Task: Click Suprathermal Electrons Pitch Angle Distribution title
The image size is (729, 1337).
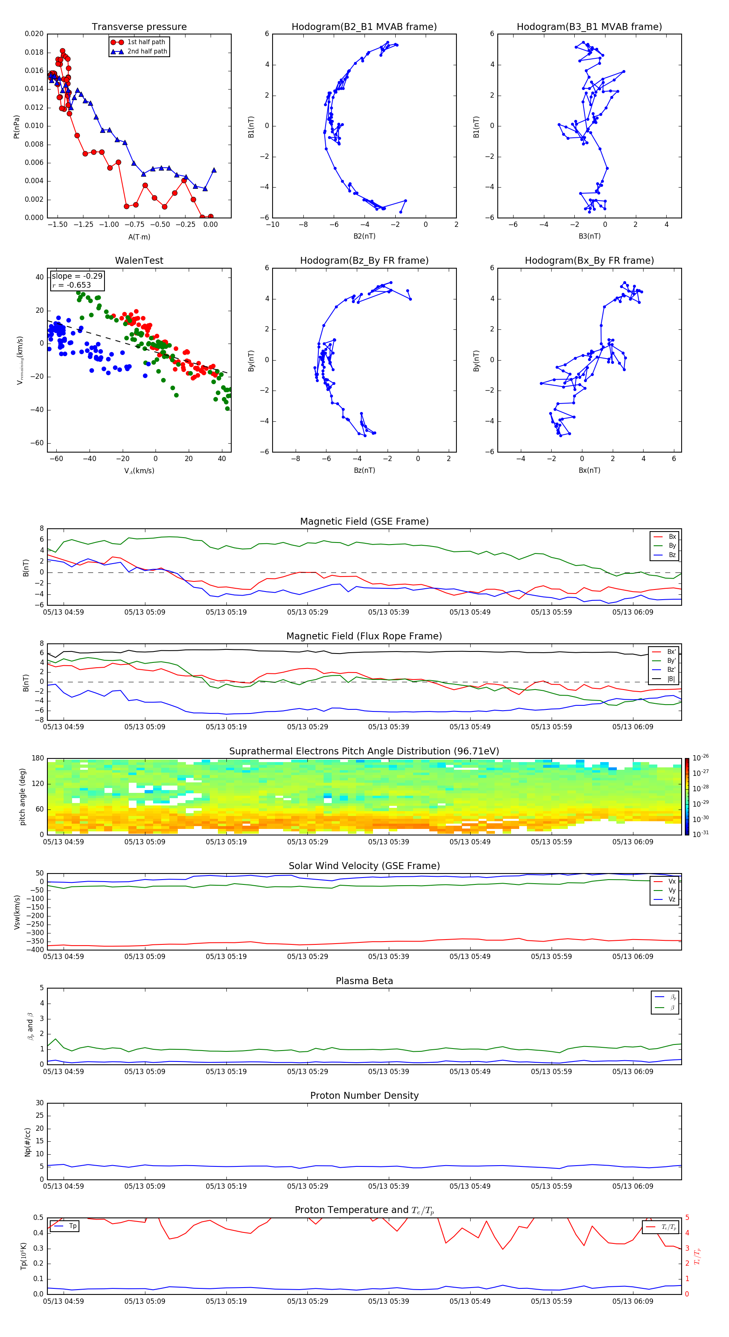Action: [364, 752]
